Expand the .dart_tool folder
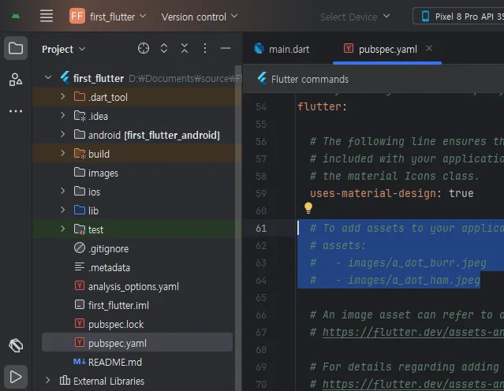 pyautogui.click(x=62, y=96)
